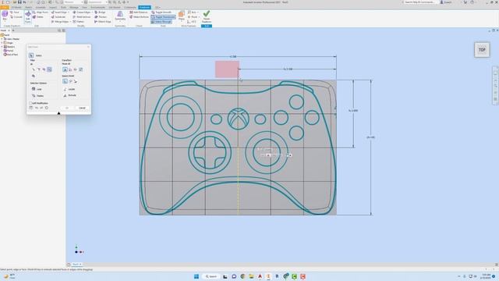Click Undo icon at Edit Form dialog bottom
The width and height of the screenshot is (499, 281).
tap(37, 108)
